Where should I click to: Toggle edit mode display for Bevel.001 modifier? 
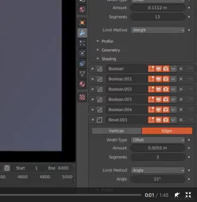pos(151,120)
